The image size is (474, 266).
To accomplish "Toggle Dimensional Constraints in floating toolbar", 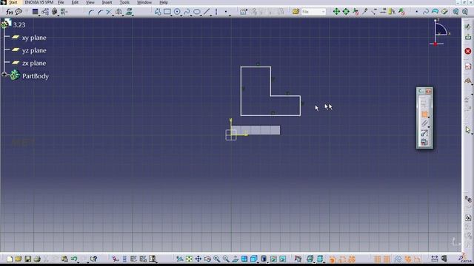I will (x=424, y=142).
